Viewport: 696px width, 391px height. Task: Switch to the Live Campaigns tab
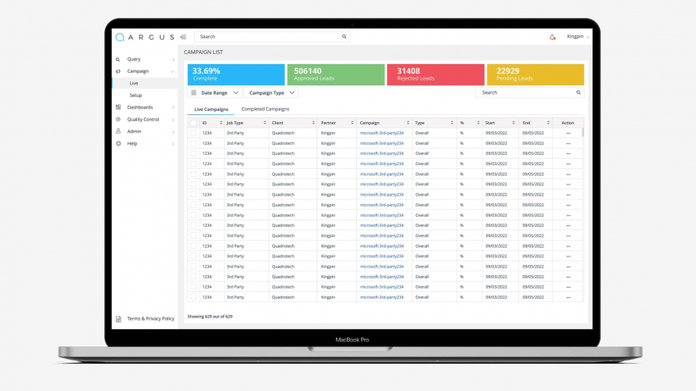(x=211, y=109)
